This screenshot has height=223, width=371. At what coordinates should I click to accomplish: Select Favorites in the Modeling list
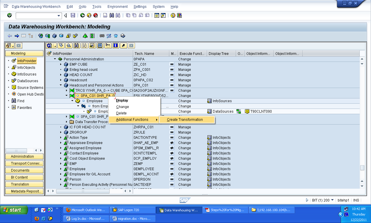click(24, 108)
